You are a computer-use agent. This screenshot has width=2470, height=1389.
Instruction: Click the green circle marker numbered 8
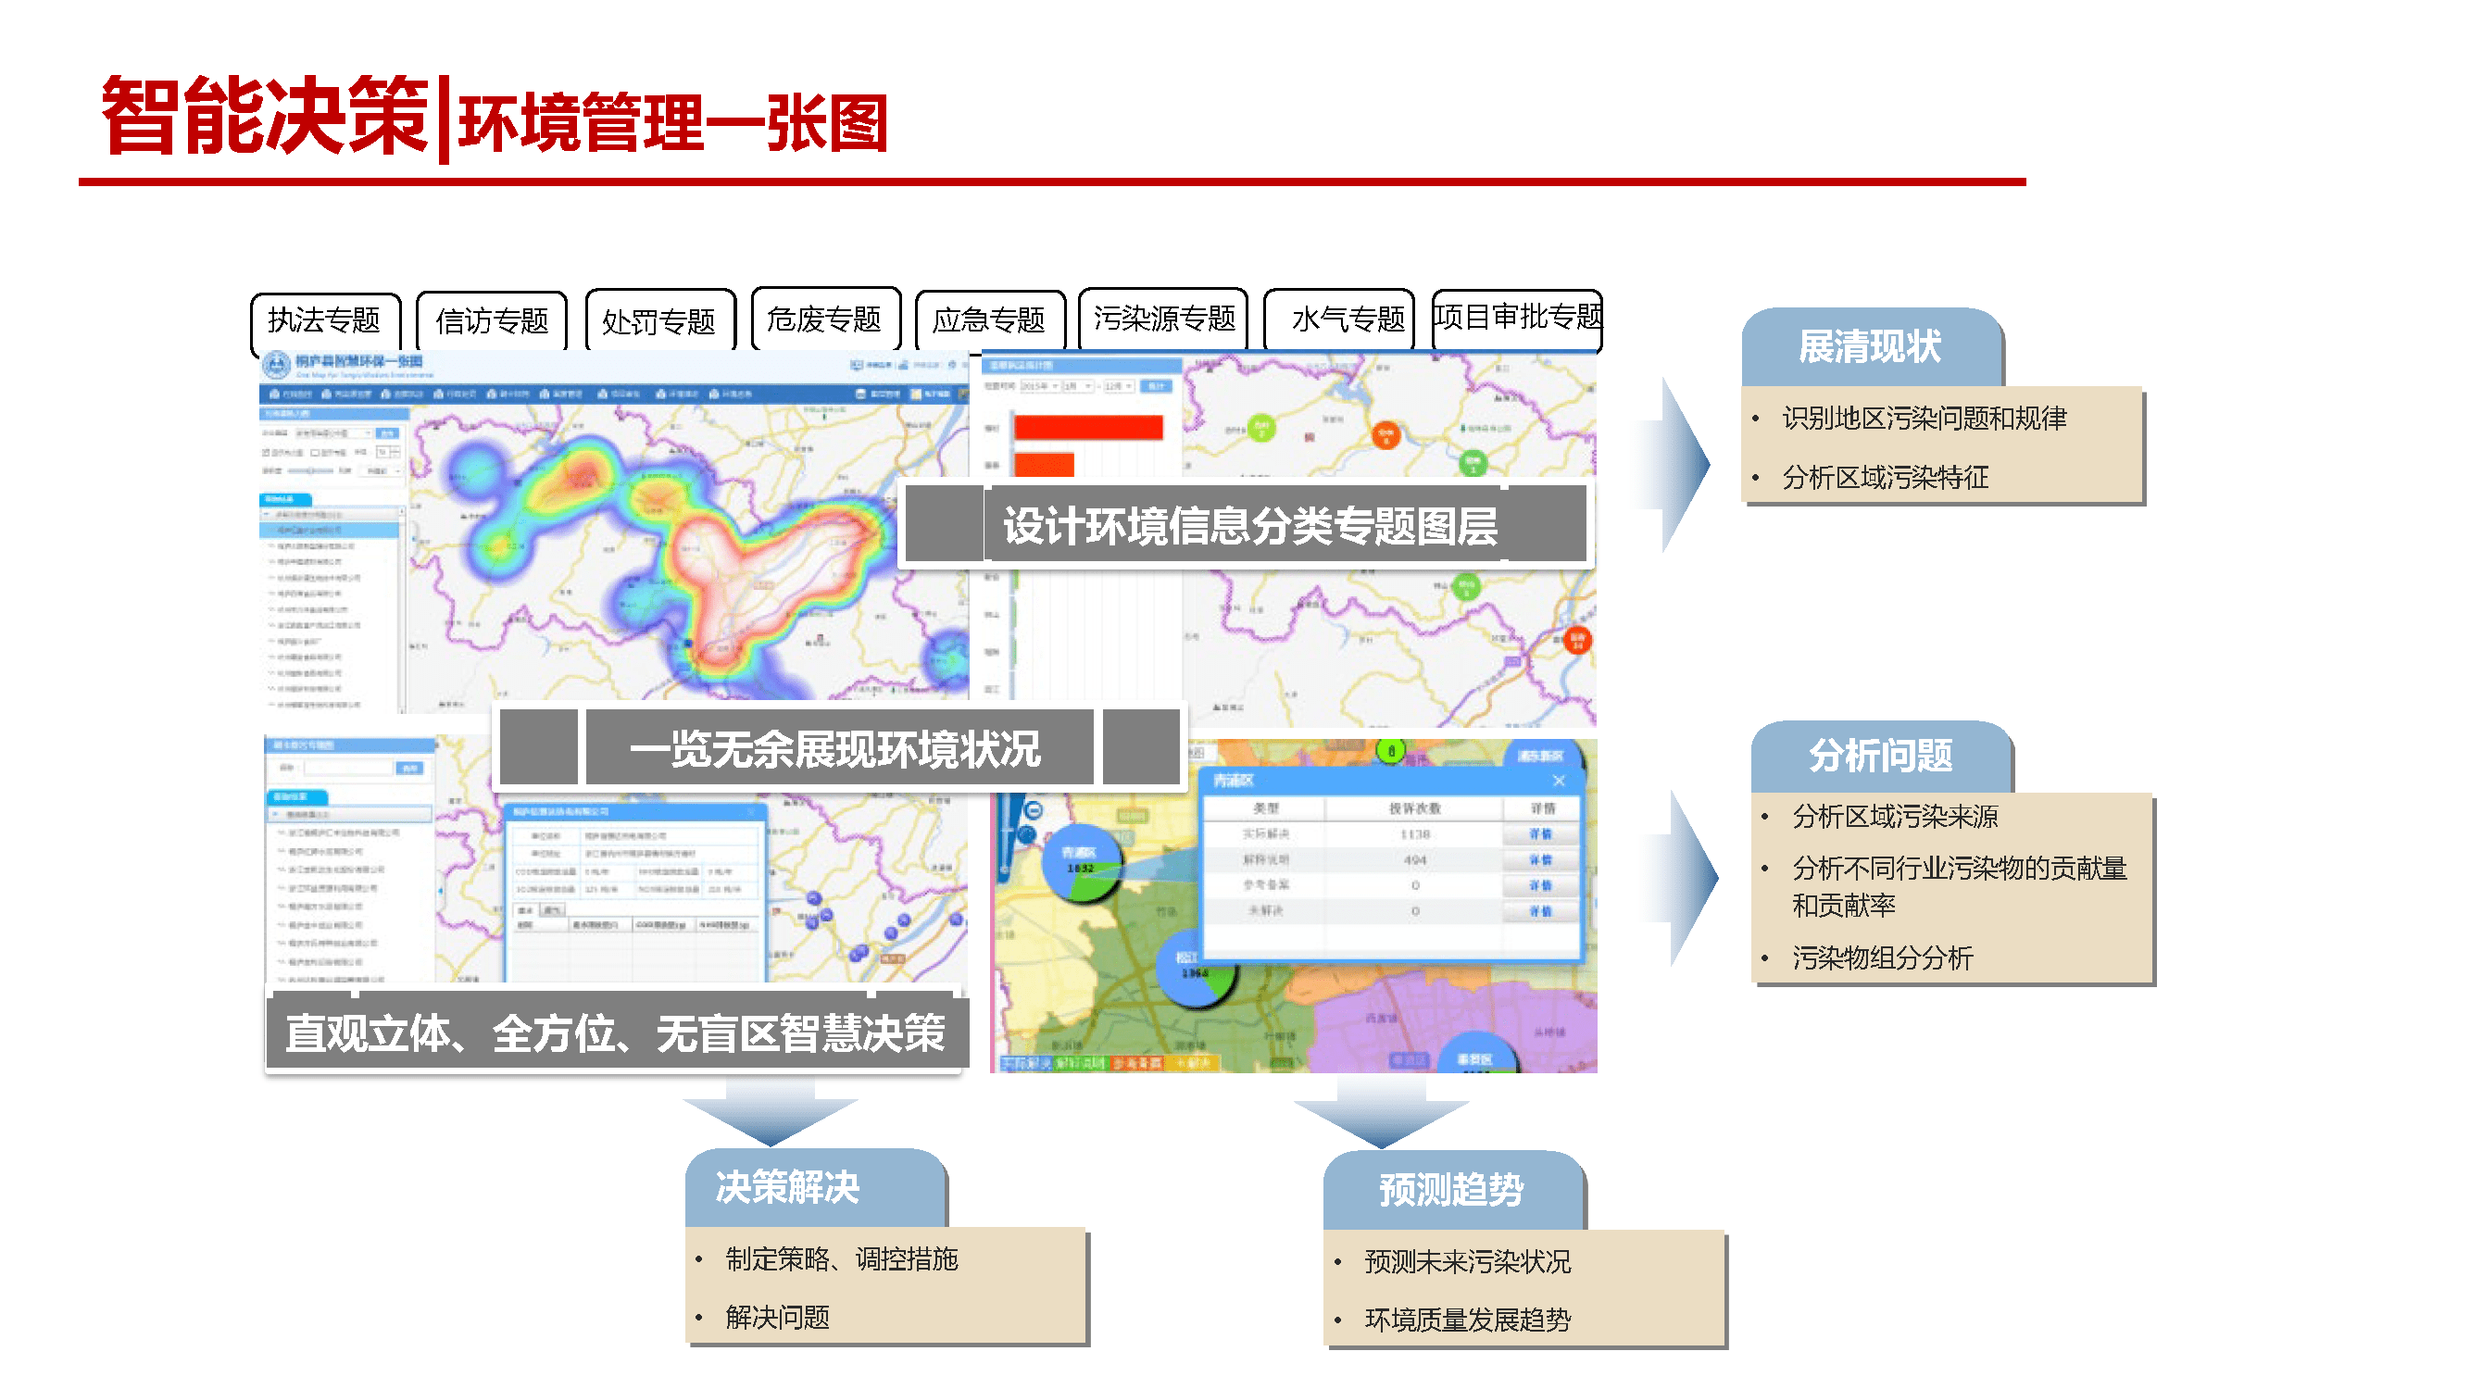click(1391, 751)
